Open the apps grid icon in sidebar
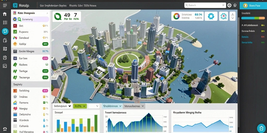The height and width of the screenshot is (133, 267). (x=5, y=23)
